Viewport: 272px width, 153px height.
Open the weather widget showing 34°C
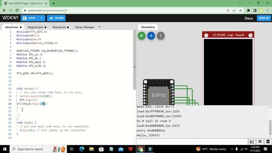tap(211, 149)
